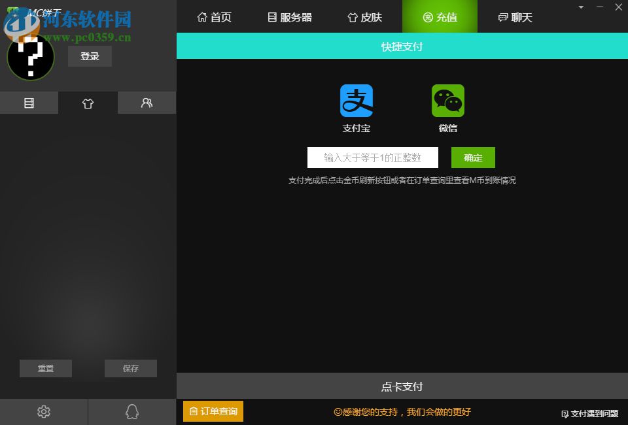Open the 点卡支付 section at the bottom
Viewport: 628px width, 425px height.
pyautogui.click(x=402, y=386)
